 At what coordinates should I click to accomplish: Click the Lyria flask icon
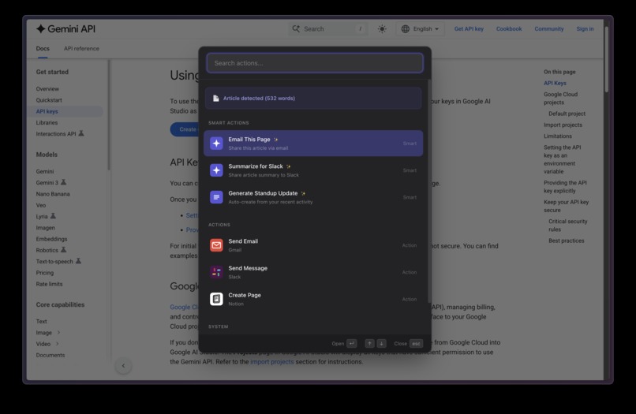point(53,216)
